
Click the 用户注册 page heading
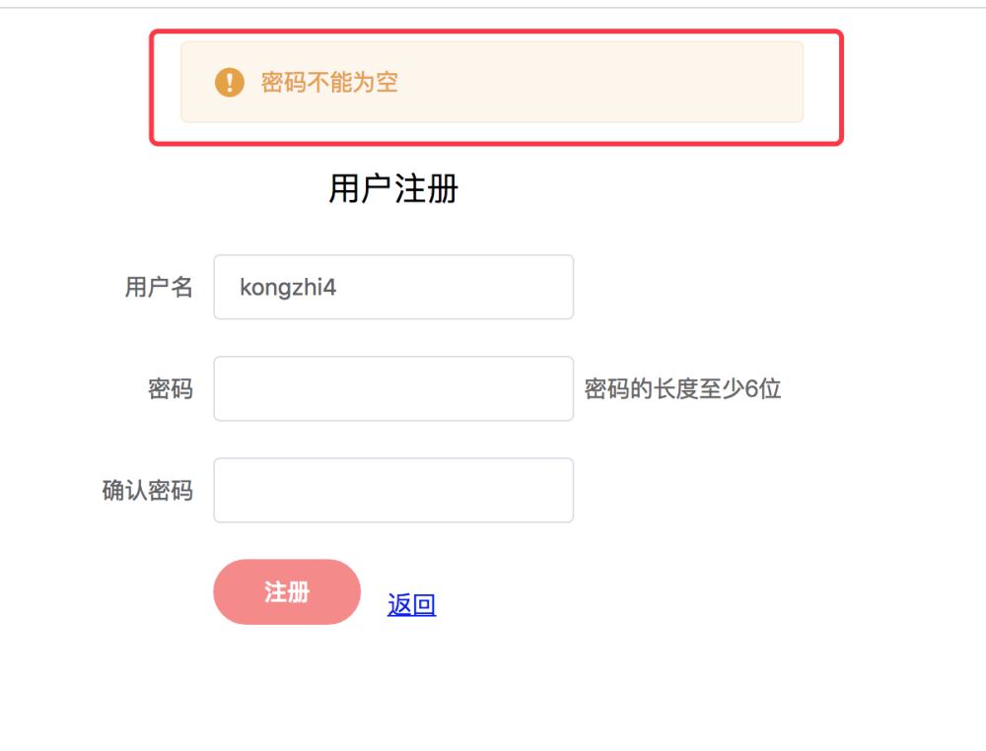pos(393,188)
